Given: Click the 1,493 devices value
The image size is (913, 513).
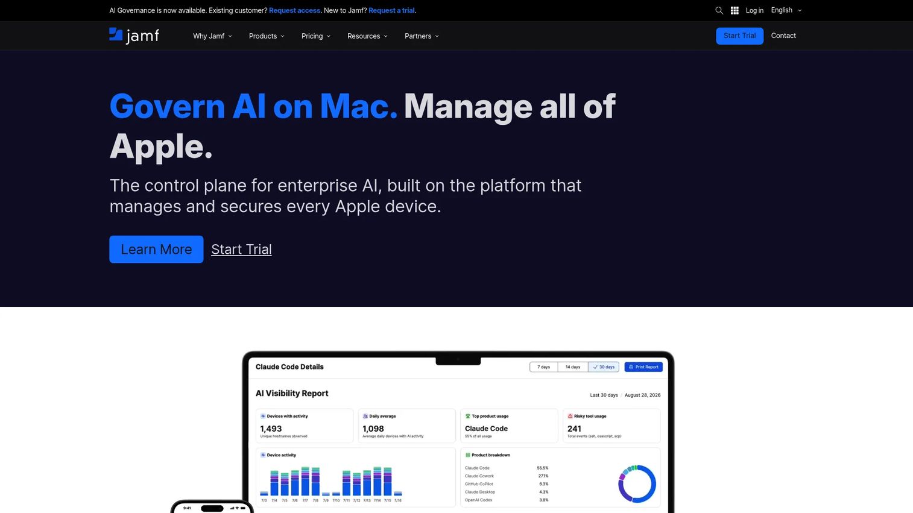Looking at the screenshot, I should tap(271, 429).
